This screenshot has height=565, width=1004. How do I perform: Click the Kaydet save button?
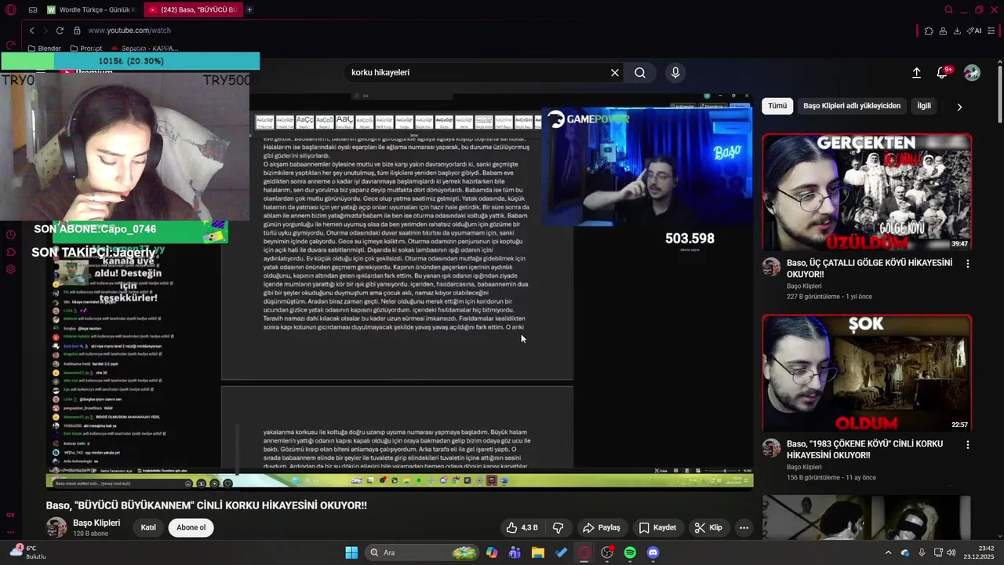click(657, 527)
